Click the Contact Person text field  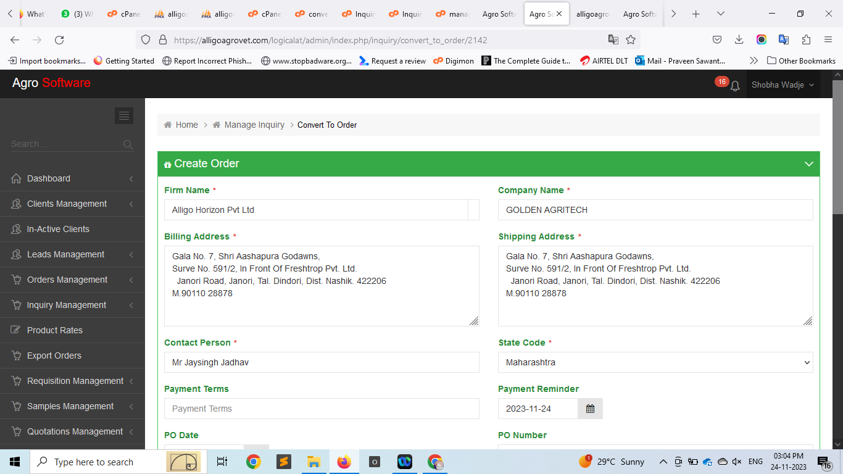click(x=321, y=362)
